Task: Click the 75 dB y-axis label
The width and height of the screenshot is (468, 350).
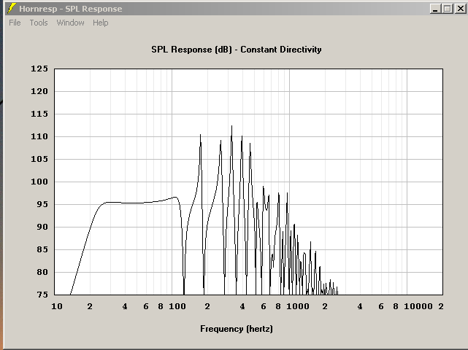Action: [42, 295]
